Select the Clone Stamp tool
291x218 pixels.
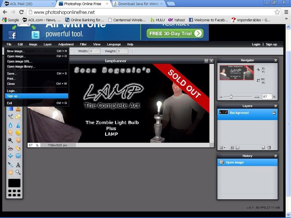tap(18, 109)
